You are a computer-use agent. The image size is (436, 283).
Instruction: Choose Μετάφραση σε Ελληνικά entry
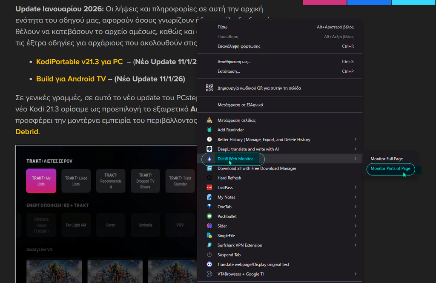click(x=280, y=105)
